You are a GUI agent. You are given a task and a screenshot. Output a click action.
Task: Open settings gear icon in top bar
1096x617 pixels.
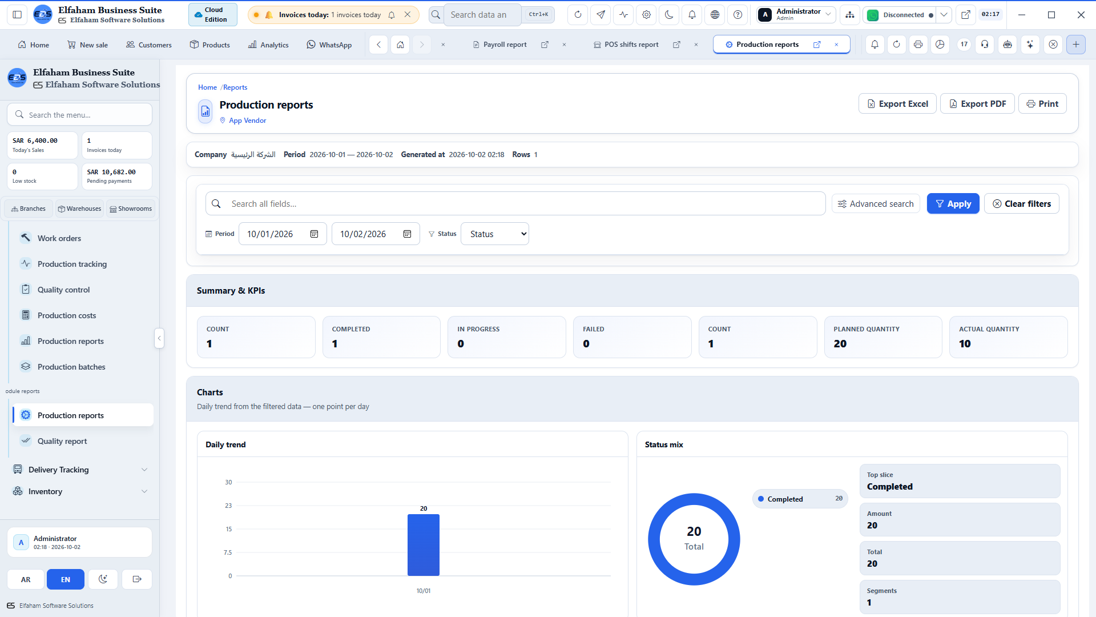(646, 15)
